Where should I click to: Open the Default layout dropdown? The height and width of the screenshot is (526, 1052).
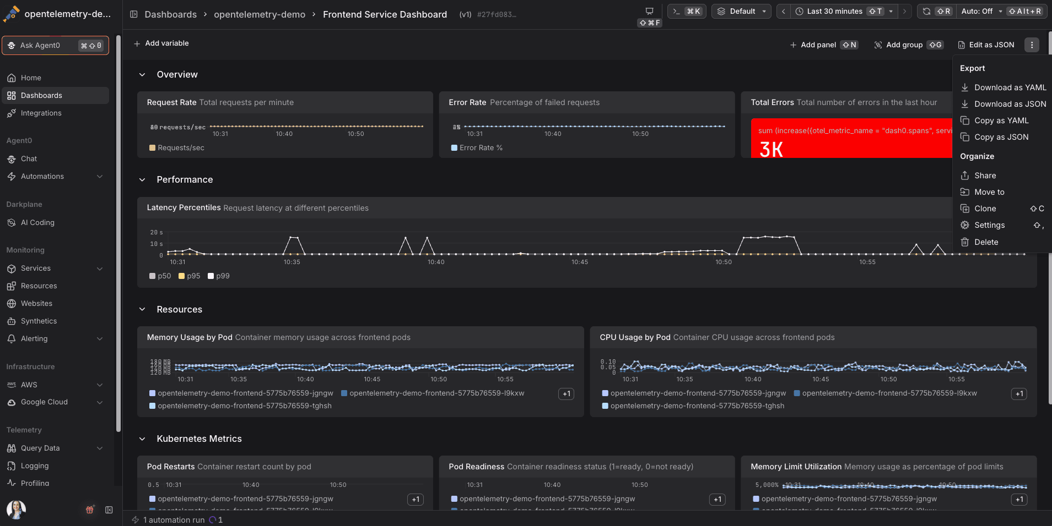pos(741,11)
